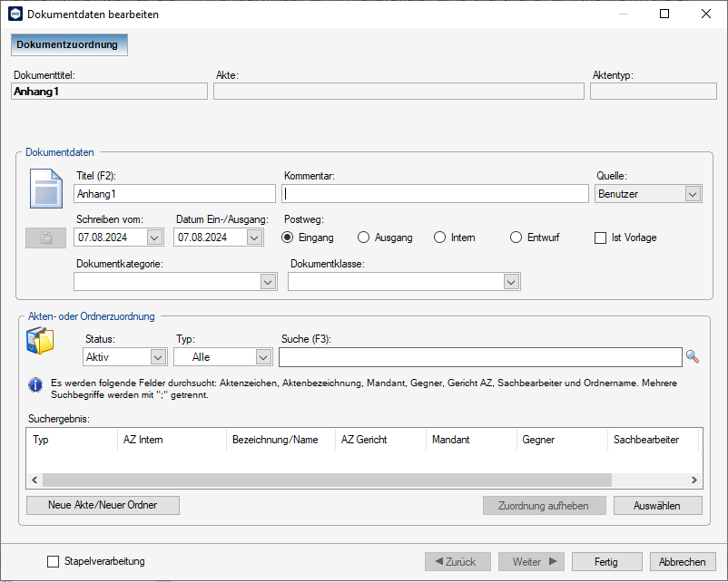Image resolution: width=728 pixels, height=582 pixels.
Task: Expand the Dokumentkategorie dropdown
Action: coord(268,282)
